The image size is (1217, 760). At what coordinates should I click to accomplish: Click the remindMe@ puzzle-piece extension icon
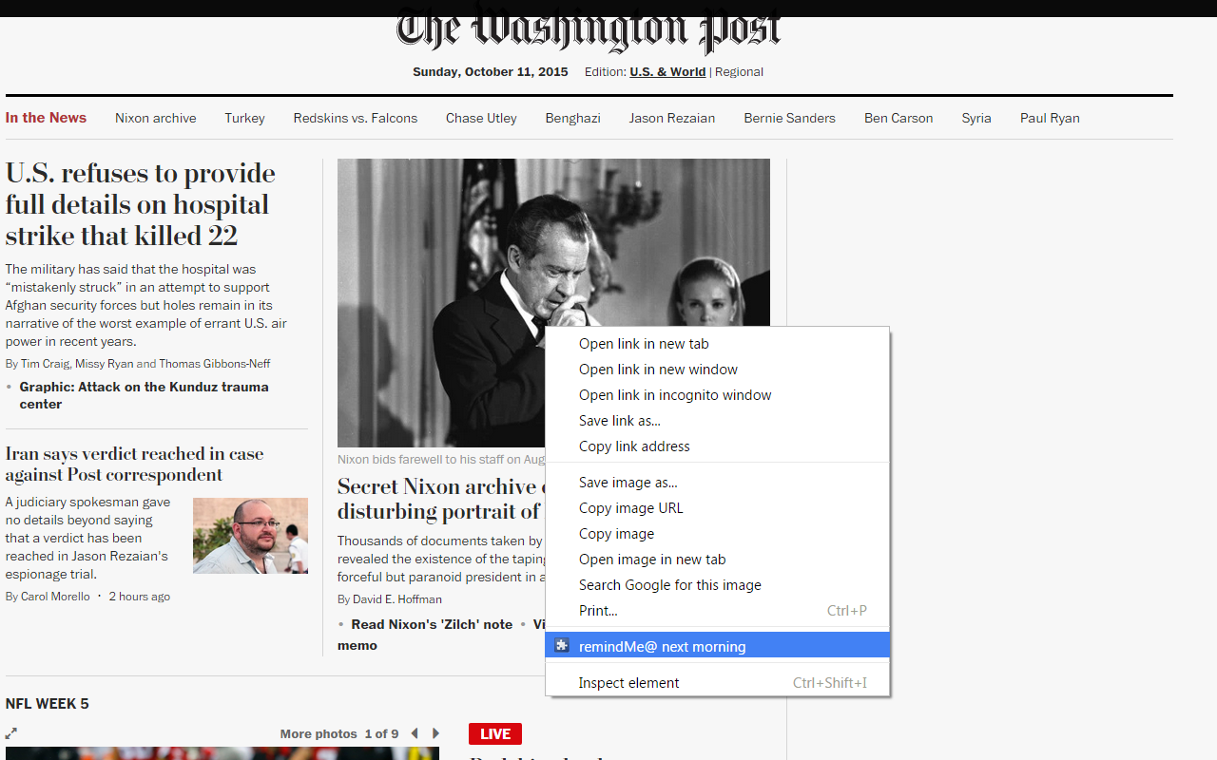coord(562,646)
